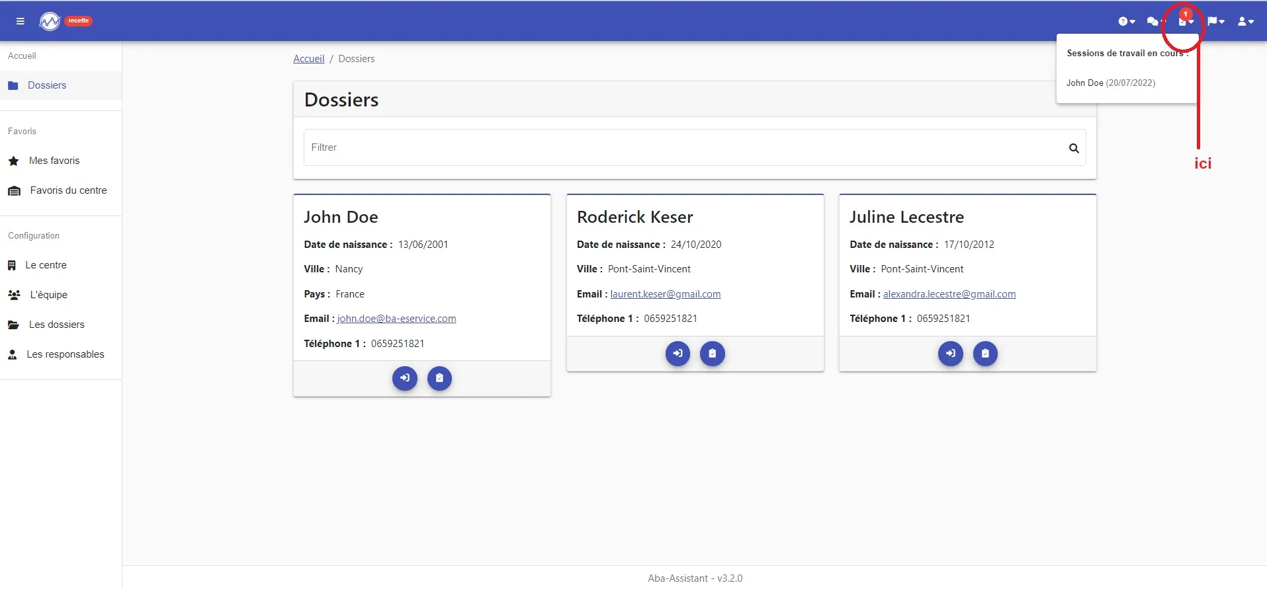Open Favoris du centre in sidebar

(x=61, y=190)
